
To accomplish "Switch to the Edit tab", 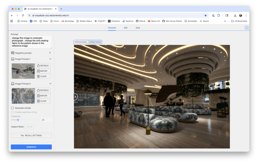I will (x=126, y=28).
